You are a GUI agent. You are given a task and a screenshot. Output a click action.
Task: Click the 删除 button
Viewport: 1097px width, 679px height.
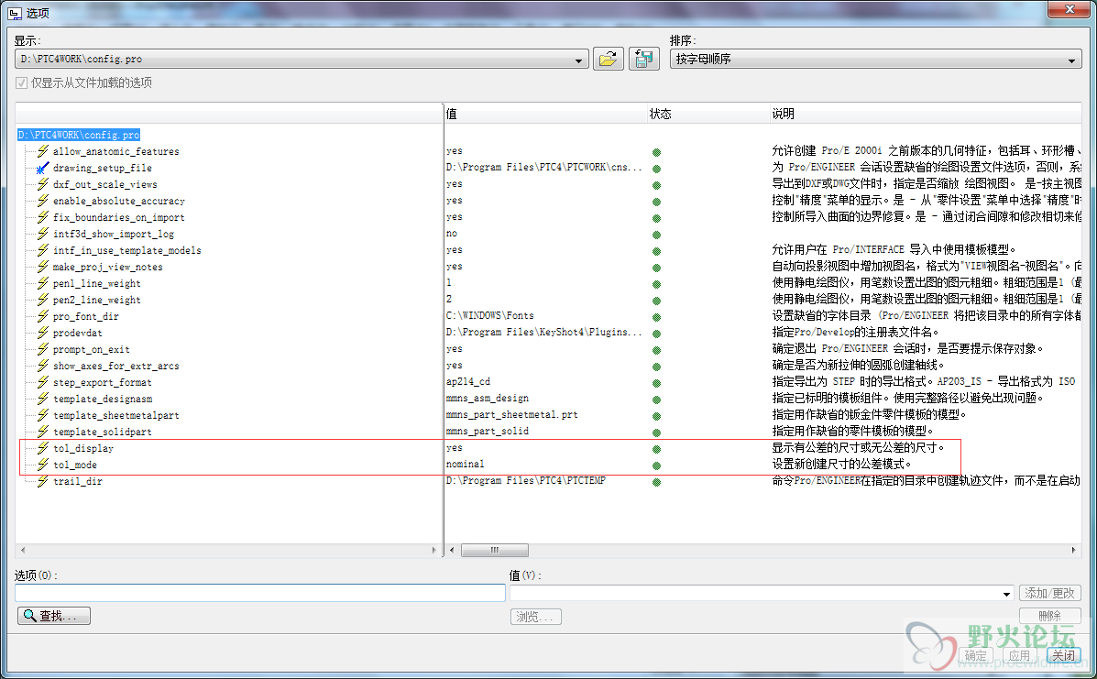(1050, 616)
